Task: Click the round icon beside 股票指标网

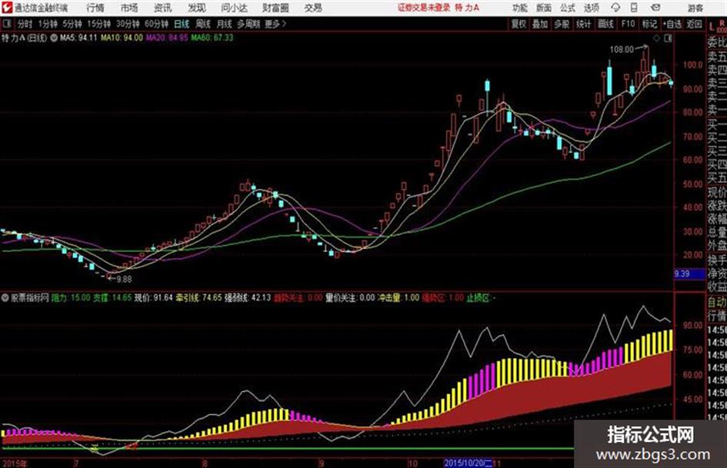Action: pos(5,297)
